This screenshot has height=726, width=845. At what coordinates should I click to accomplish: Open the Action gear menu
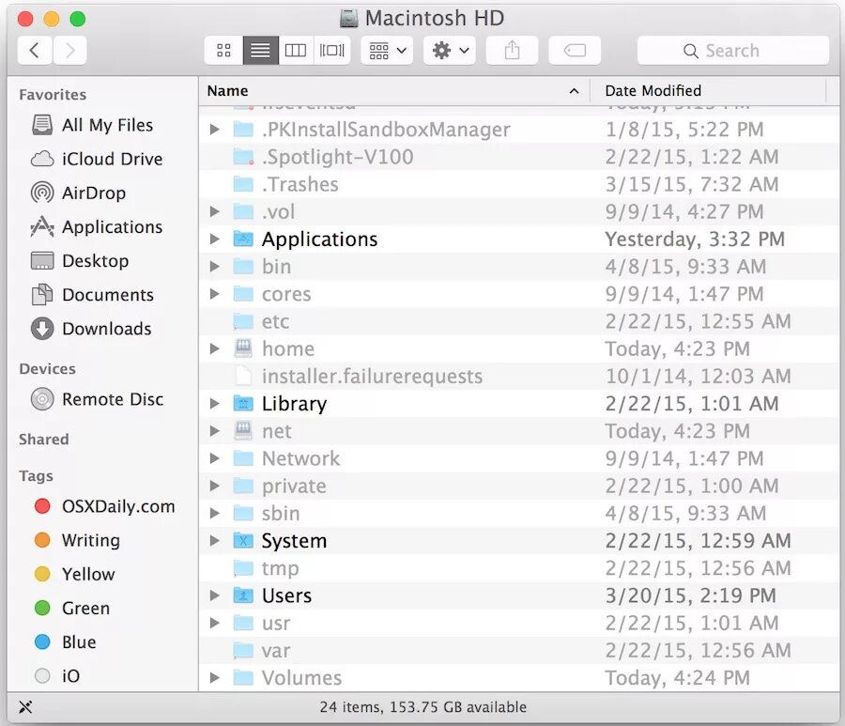point(450,51)
